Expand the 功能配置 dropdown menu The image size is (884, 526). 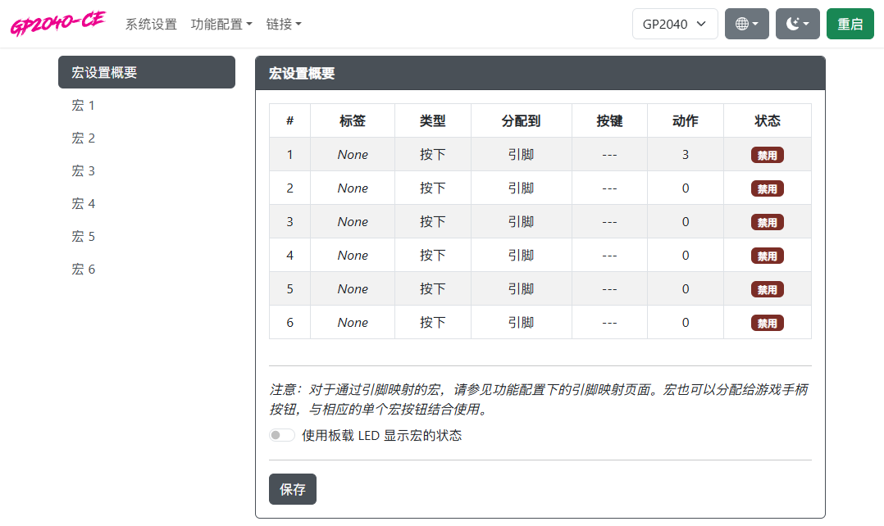click(219, 24)
